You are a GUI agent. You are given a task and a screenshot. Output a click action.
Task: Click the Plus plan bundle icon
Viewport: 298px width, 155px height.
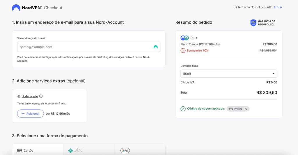click(x=185, y=38)
